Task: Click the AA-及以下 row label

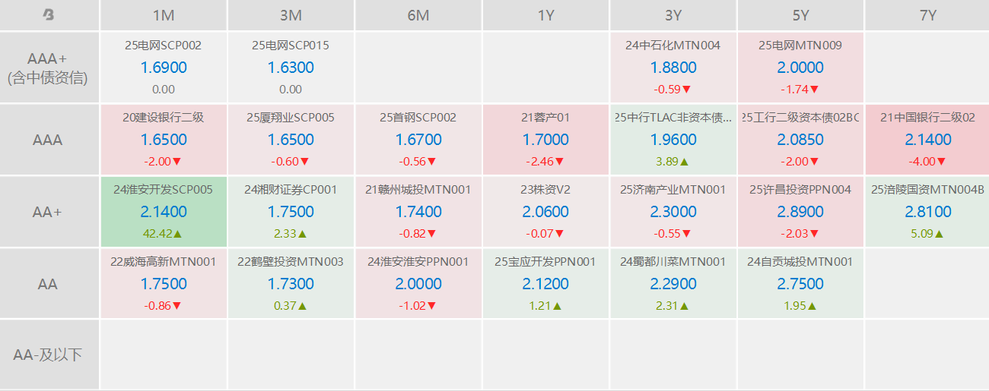Action: [49, 355]
